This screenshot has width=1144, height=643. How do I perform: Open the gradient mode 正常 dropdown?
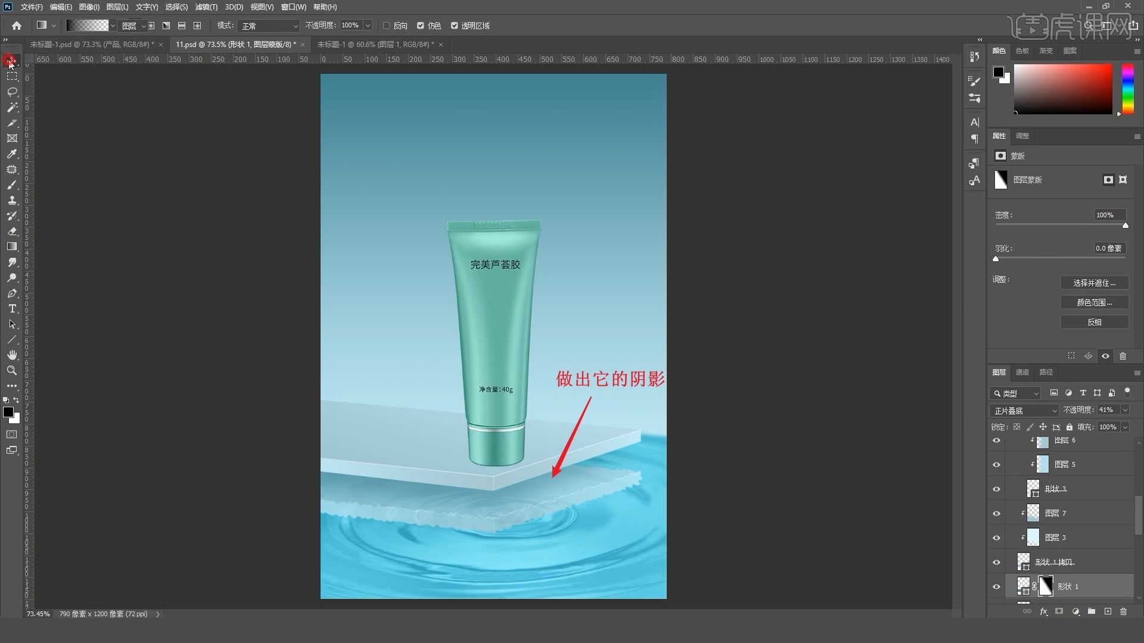(269, 26)
